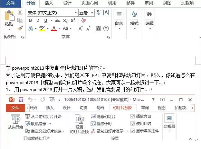Launch the 字体 font dialog

[x=108, y=37]
